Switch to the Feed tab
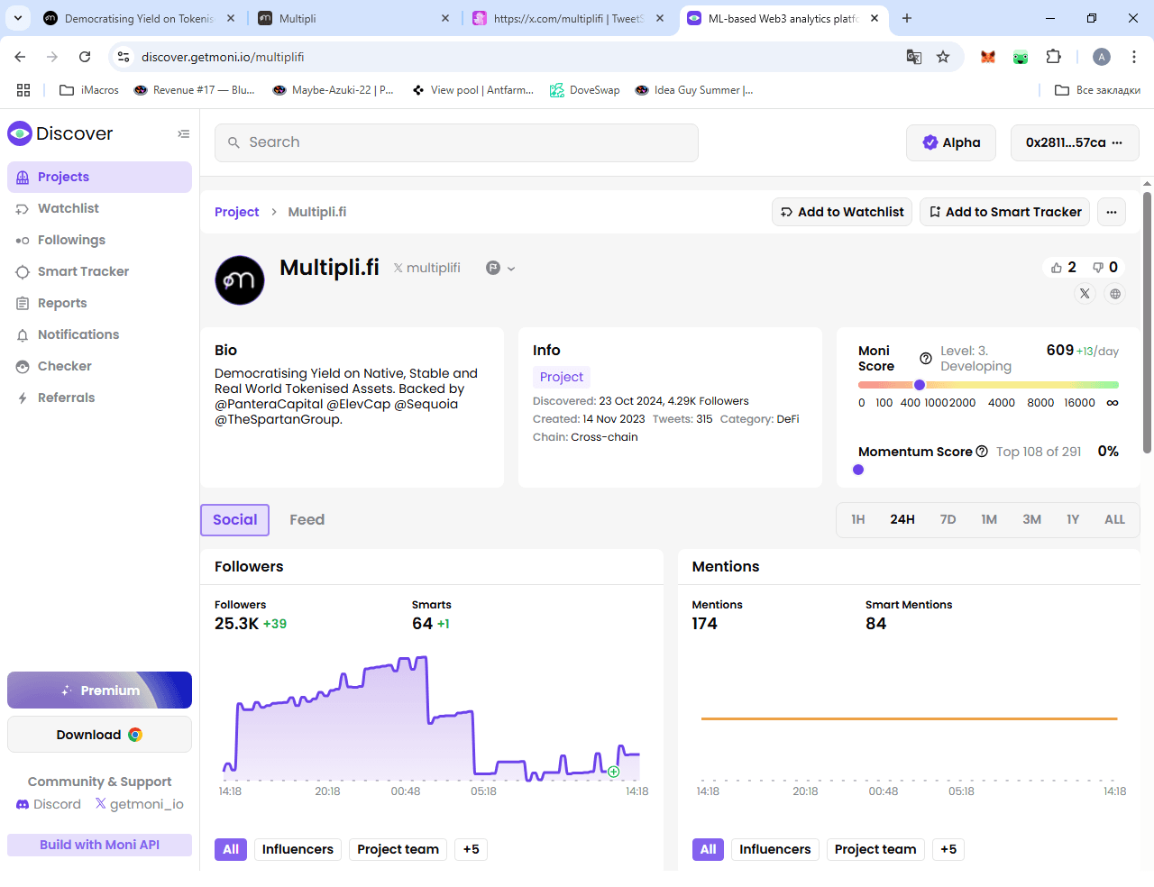 pyautogui.click(x=307, y=520)
